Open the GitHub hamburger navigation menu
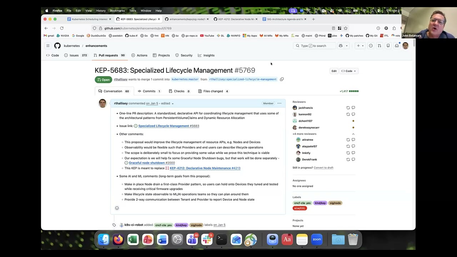This screenshot has width=457, height=257. [x=48, y=46]
